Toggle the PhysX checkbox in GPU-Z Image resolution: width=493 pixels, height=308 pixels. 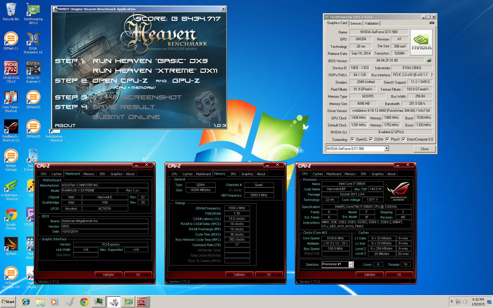point(387,139)
